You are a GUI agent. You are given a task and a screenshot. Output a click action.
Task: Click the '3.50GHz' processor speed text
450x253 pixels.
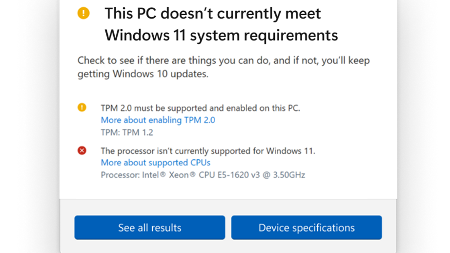[x=289, y=175]
